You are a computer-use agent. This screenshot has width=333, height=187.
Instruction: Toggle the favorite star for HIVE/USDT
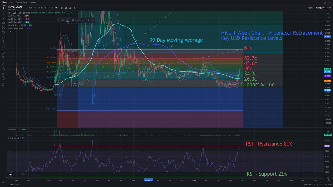click(4, 8)
